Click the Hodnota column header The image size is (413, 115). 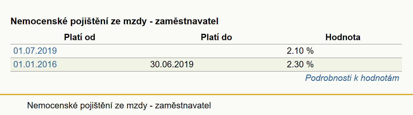[x=343, y=37]
